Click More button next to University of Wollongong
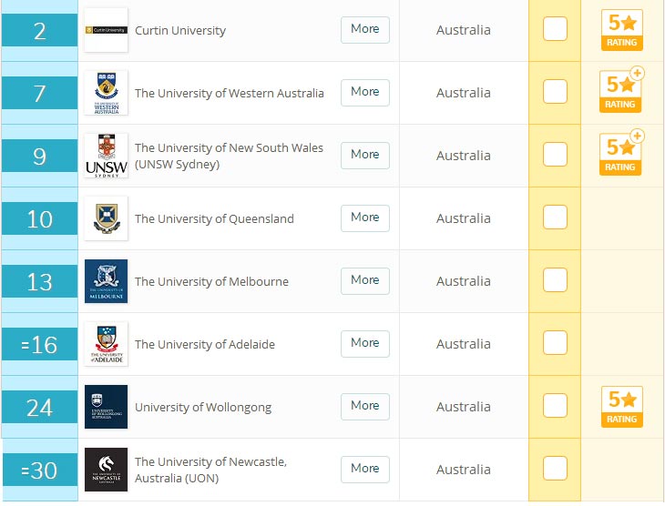This screenshot has width=665, height=506. (x=365, y=407)
